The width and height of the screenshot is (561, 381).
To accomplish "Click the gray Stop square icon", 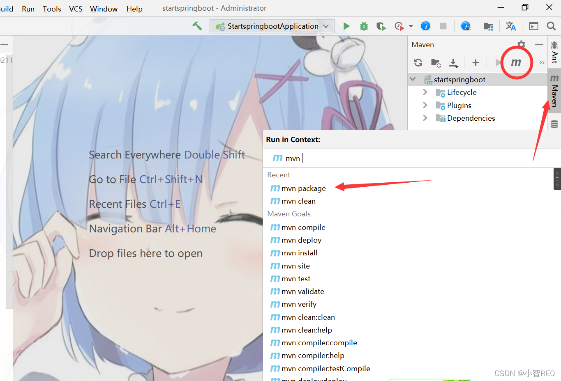I will pos(443,26).
